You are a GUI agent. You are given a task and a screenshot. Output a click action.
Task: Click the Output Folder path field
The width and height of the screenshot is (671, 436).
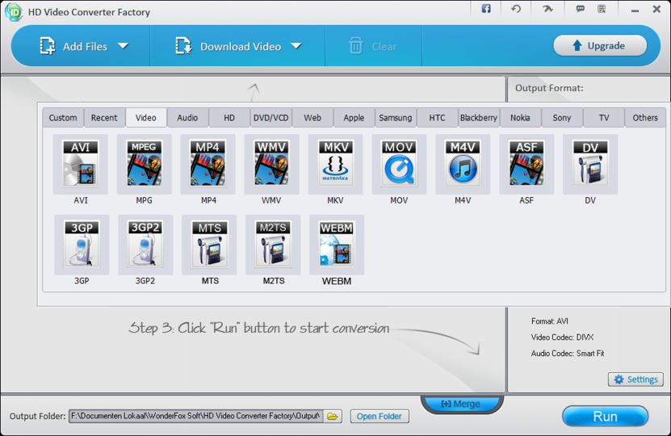tap(196, 416)
